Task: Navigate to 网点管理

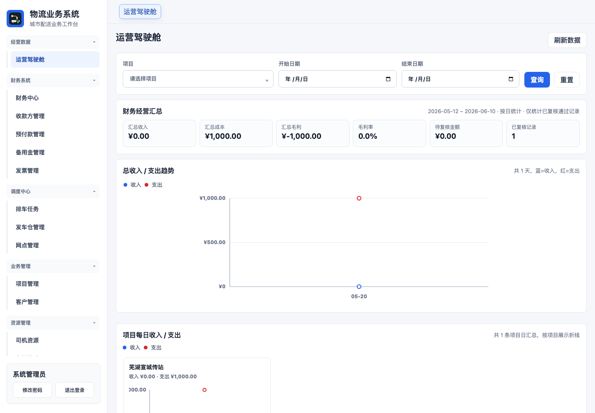Action: coord(55,245)
